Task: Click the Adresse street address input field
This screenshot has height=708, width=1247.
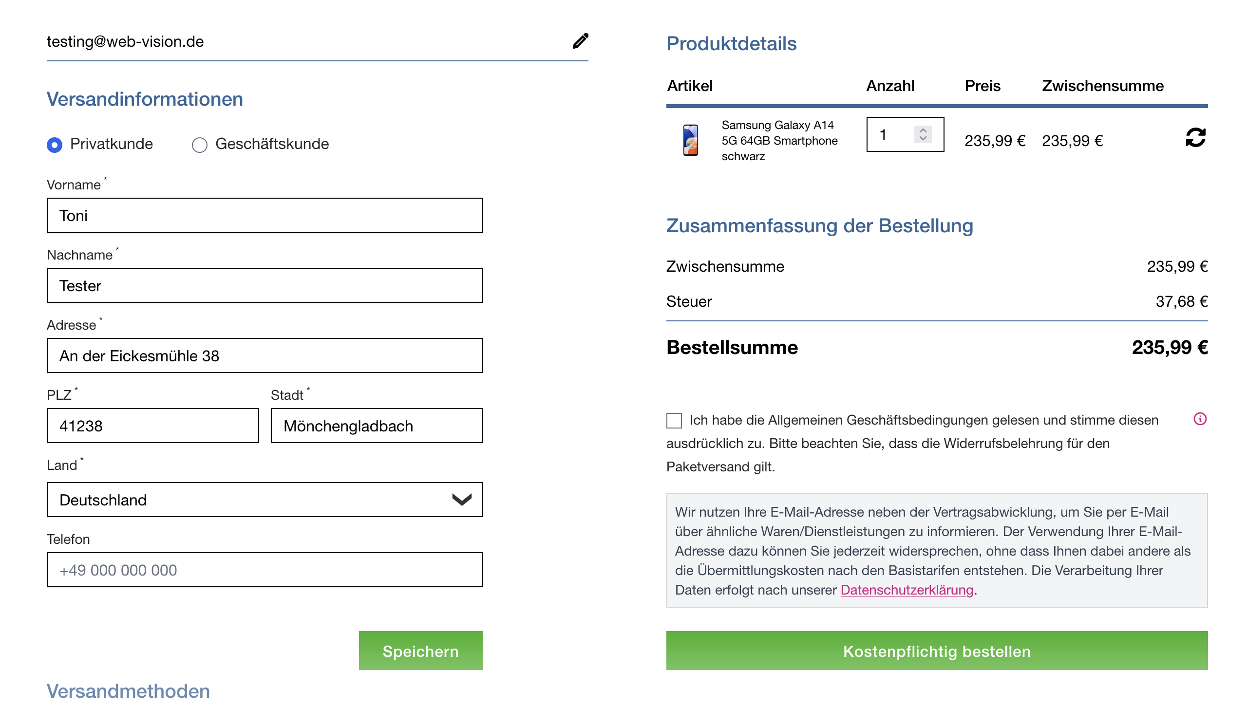Action: click(265, 355)
